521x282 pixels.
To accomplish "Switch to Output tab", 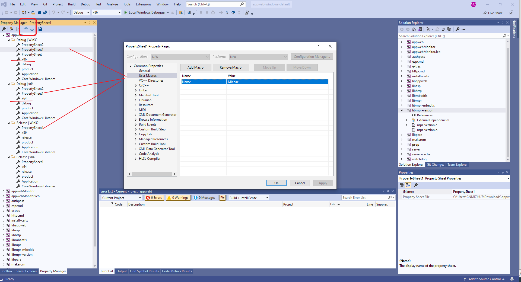I will point(122,271).
